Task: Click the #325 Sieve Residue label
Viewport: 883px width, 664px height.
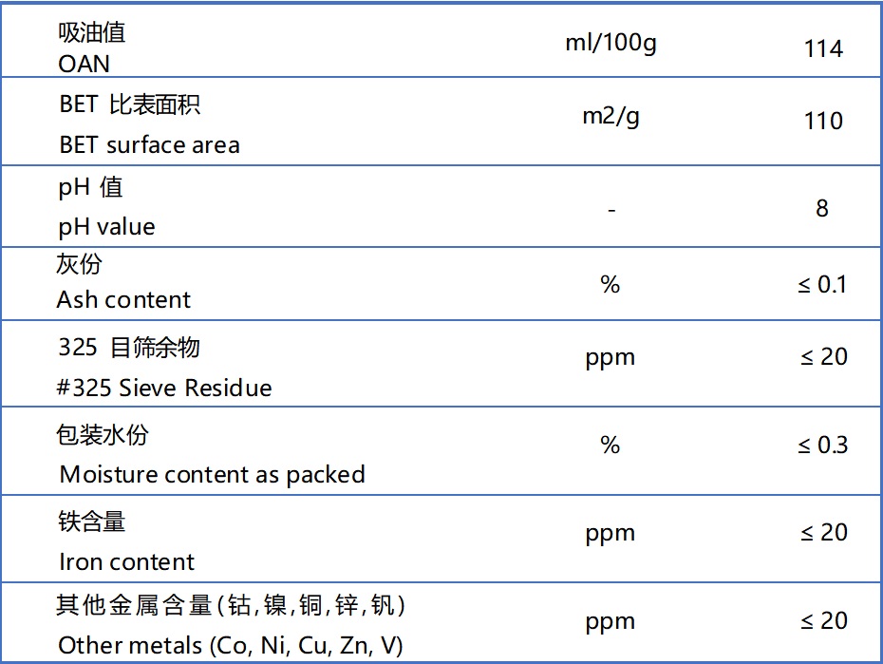Action: click(x=165, y=388)
